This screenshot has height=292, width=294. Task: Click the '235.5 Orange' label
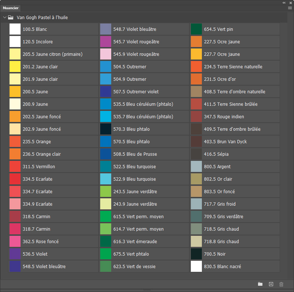[37, 142]
